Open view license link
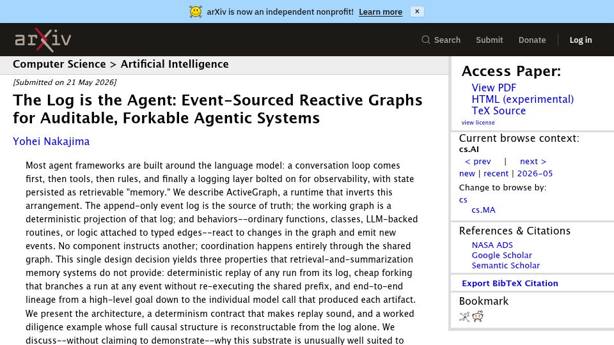This screenshot has width=614, height=345. (x=478, y=123)
